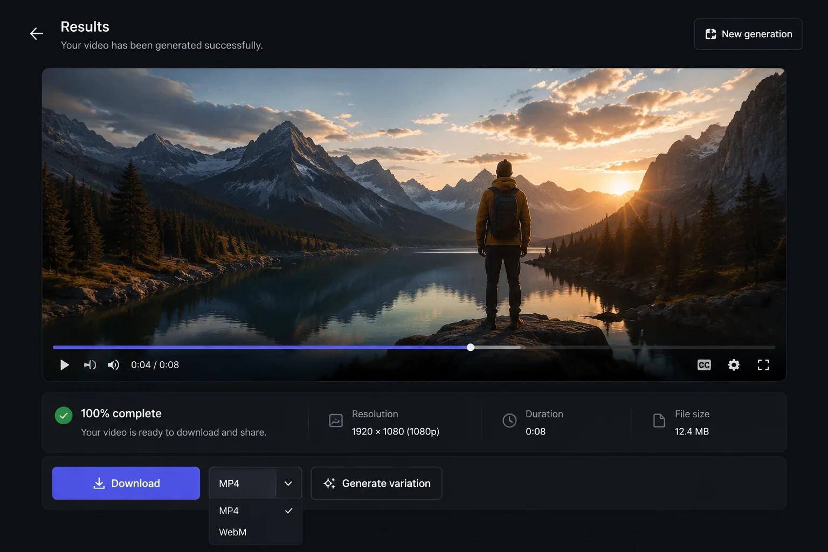Click the 12.4 MB file size value
The width and height of the screenshot is (828, 552).
coord(692,431)
